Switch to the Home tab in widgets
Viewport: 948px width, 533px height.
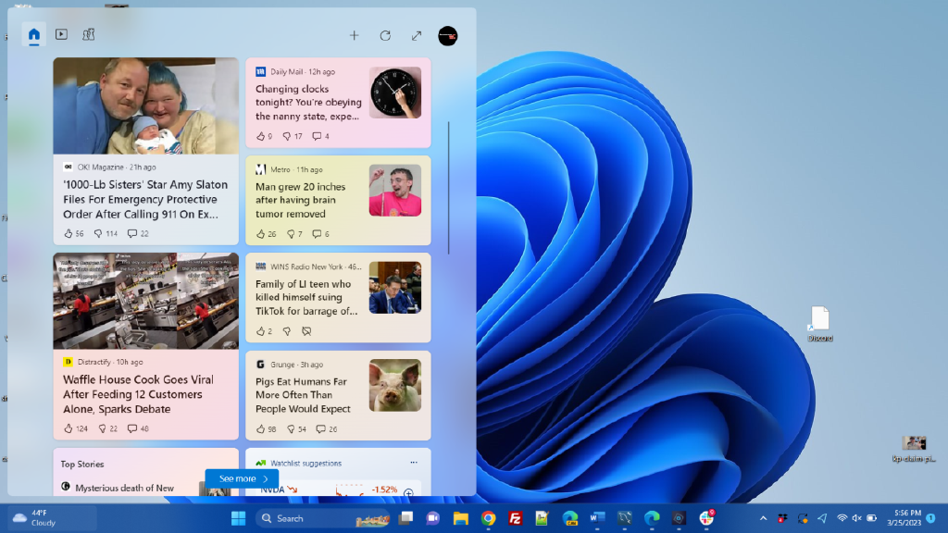click(x=34, y=35)
